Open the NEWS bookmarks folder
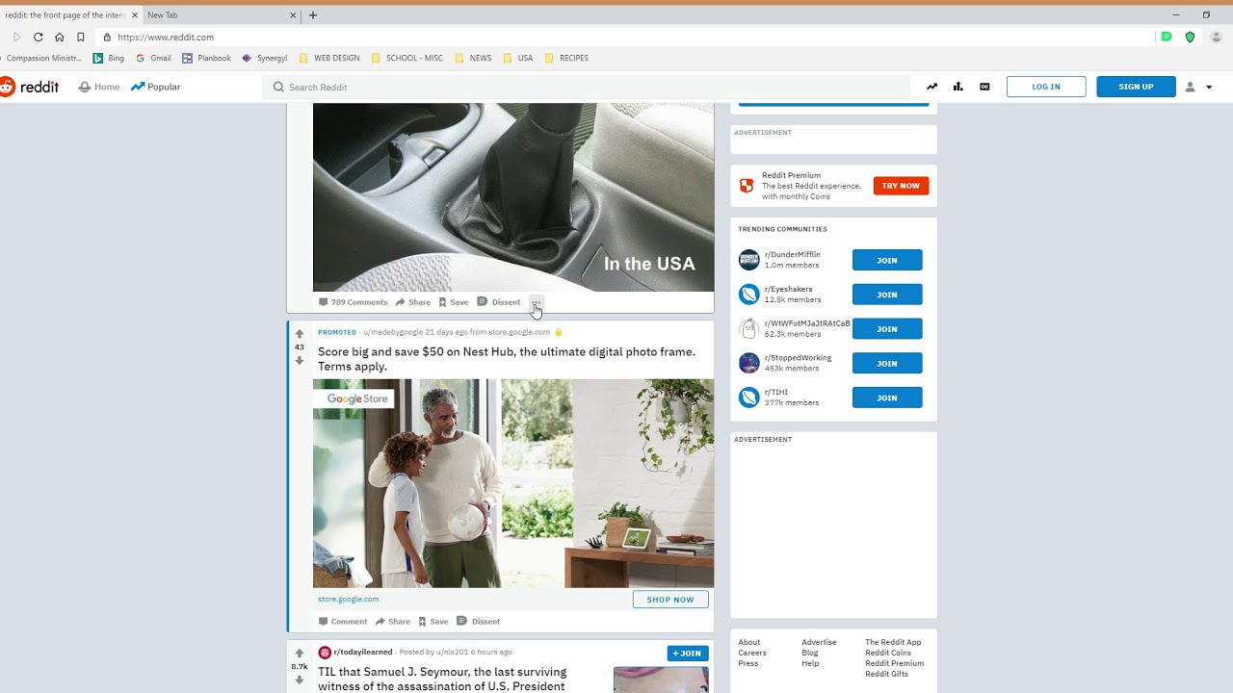1233x693 pixels. click(x=473, y=58)
